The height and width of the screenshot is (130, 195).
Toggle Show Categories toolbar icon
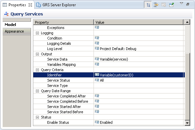click(x=148, y=5)
